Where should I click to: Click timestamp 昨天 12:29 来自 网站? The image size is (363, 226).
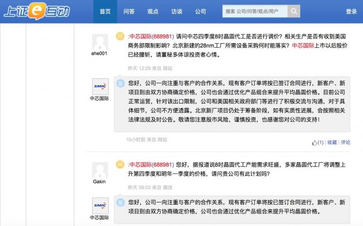(150, 68)
